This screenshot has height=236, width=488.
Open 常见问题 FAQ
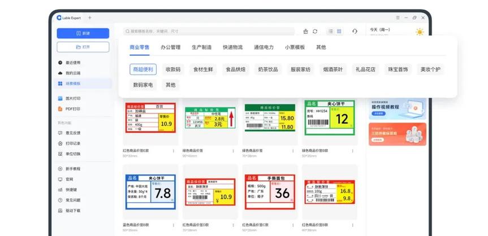[x=69, y=200]
